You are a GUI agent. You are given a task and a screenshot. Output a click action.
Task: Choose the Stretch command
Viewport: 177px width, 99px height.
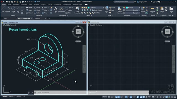29,13
